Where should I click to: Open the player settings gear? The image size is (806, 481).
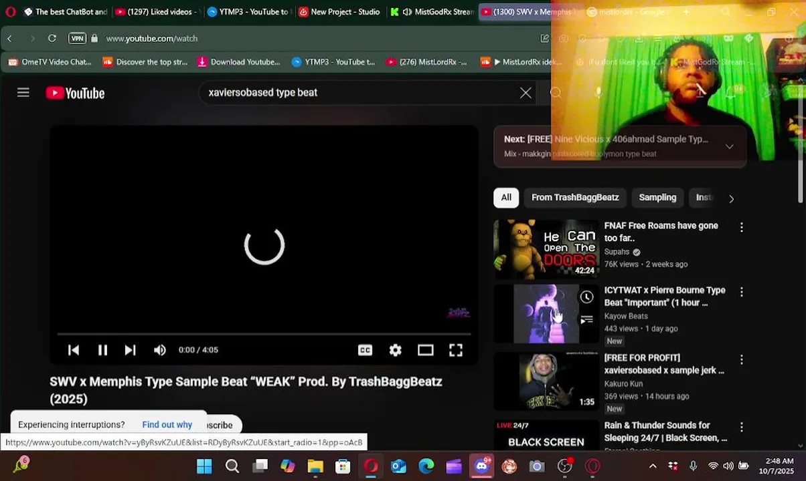click(x=396, y=350)
